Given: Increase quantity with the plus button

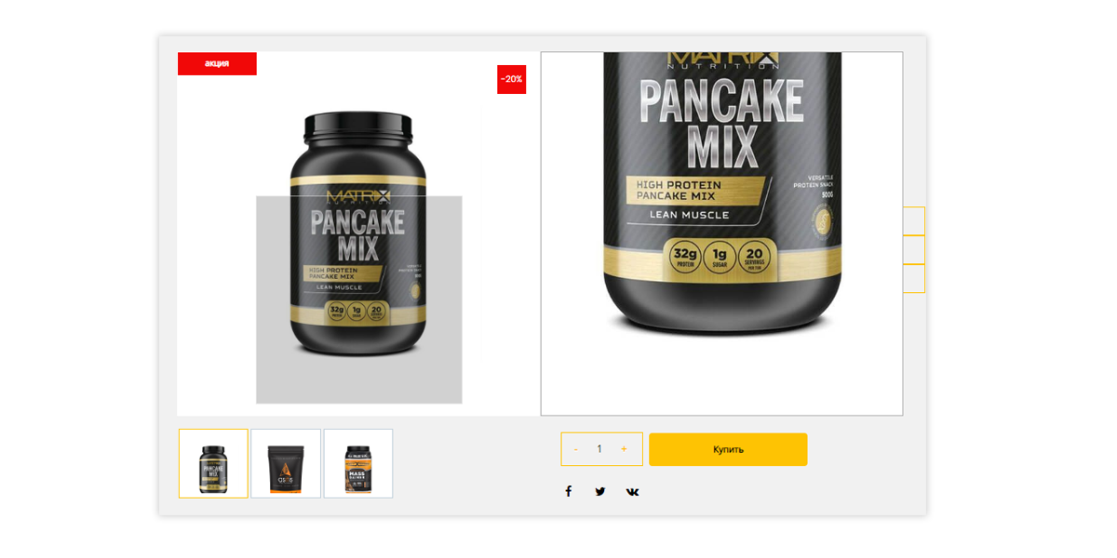Looking at the screenshot, I should point(624,449).
